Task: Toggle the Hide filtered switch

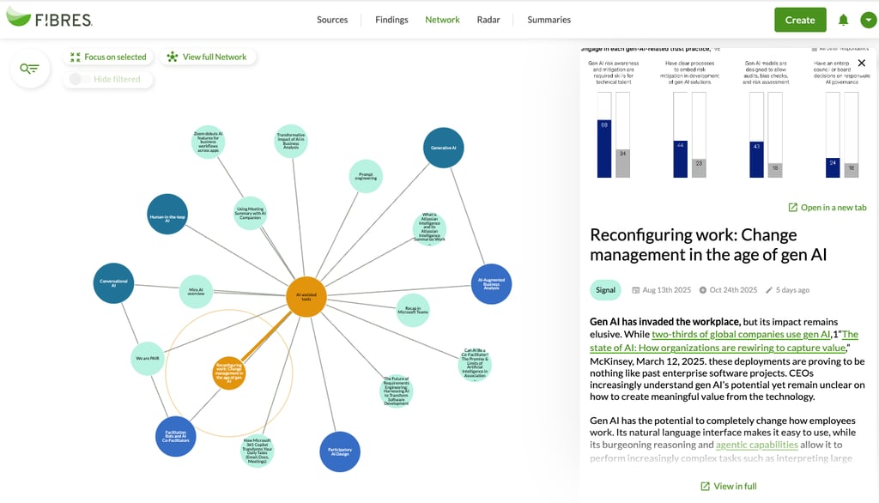Action: coord(79,79)
